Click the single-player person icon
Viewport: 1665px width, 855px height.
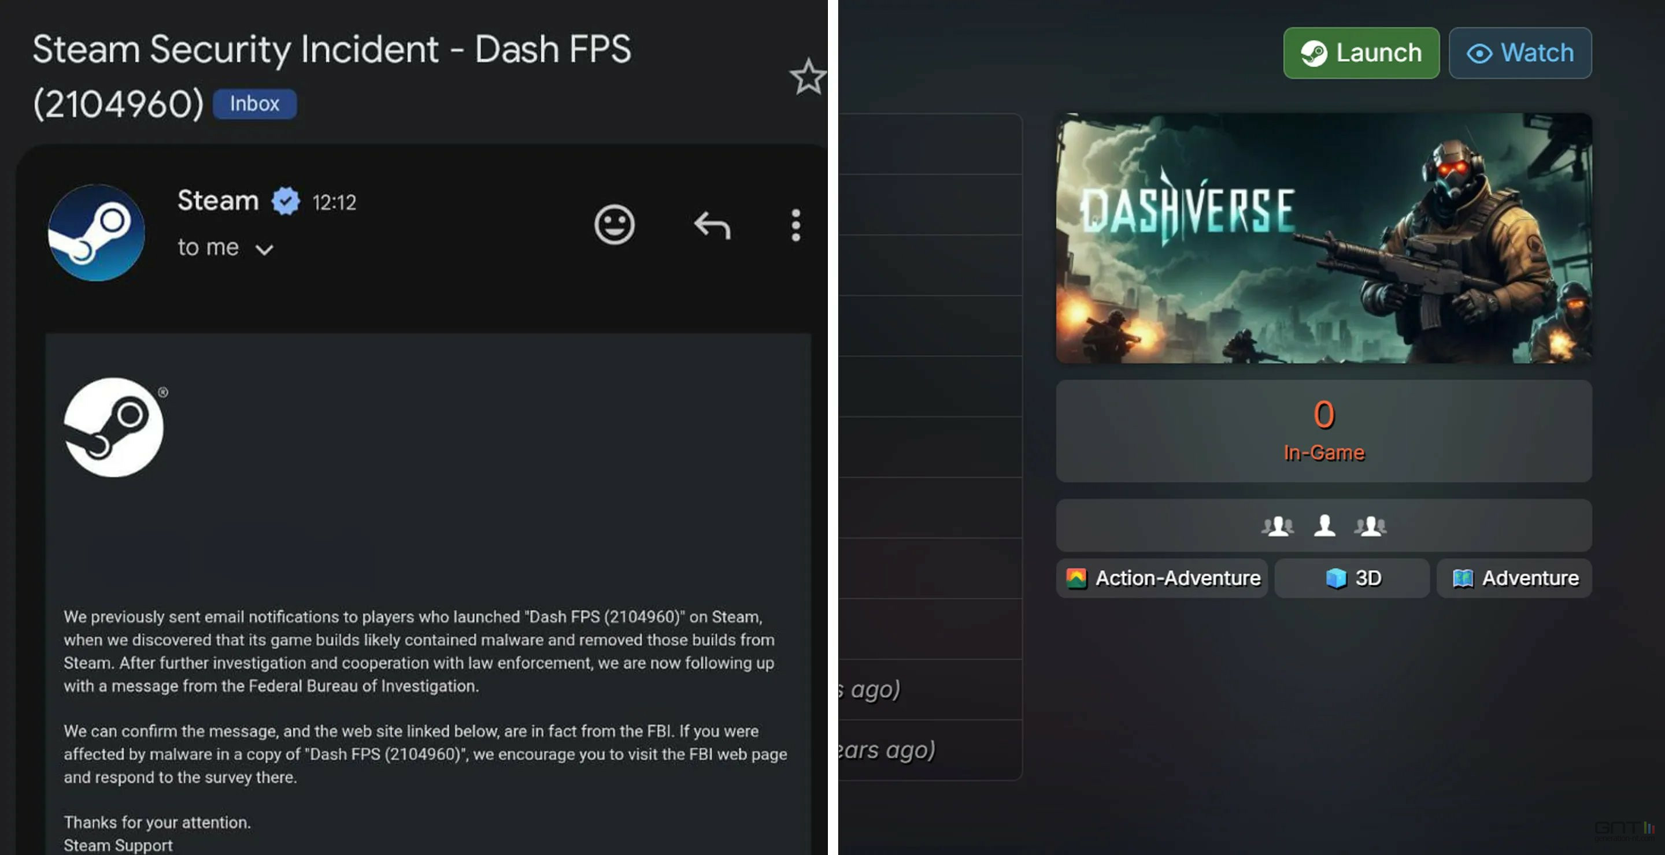click(x=1324, y=526)
